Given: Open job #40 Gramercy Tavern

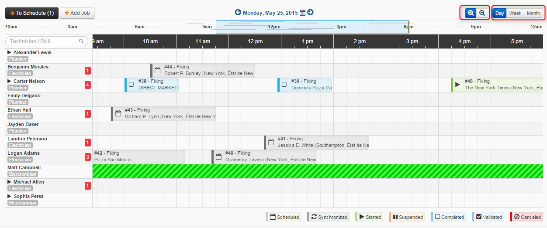Looking at the screenshot, I should point(264,157).
